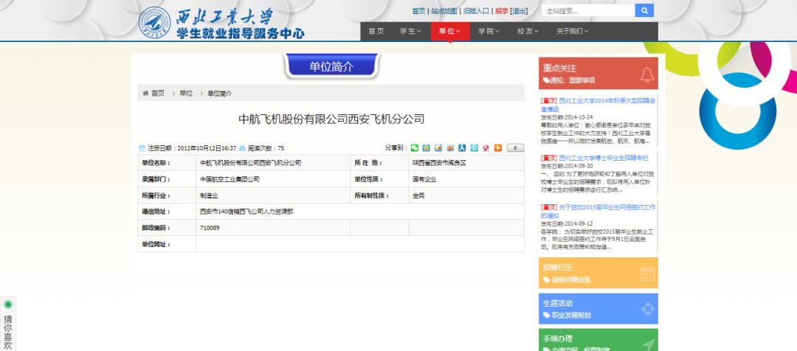Open the 重点关注 red panel
This screenshot has width=797, height=351.
click(598, 73)
